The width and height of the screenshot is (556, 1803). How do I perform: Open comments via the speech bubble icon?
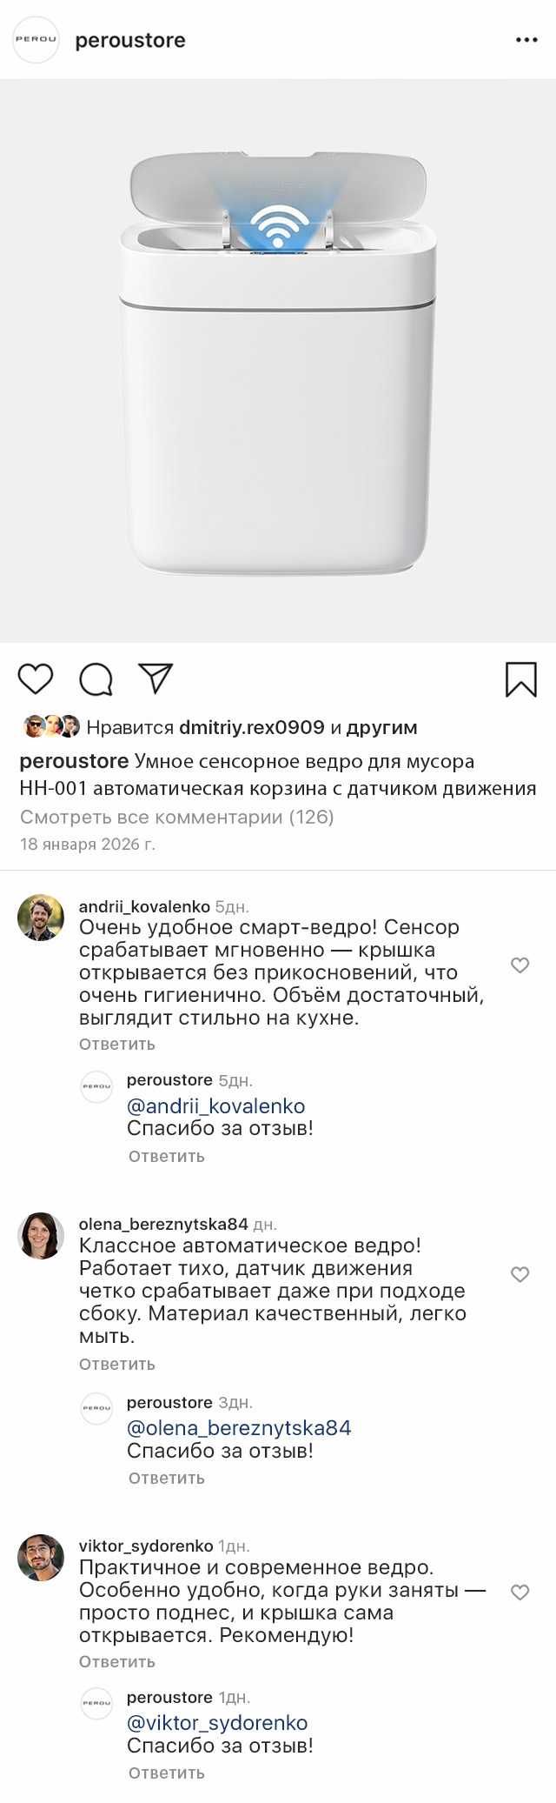click(96, 679)
